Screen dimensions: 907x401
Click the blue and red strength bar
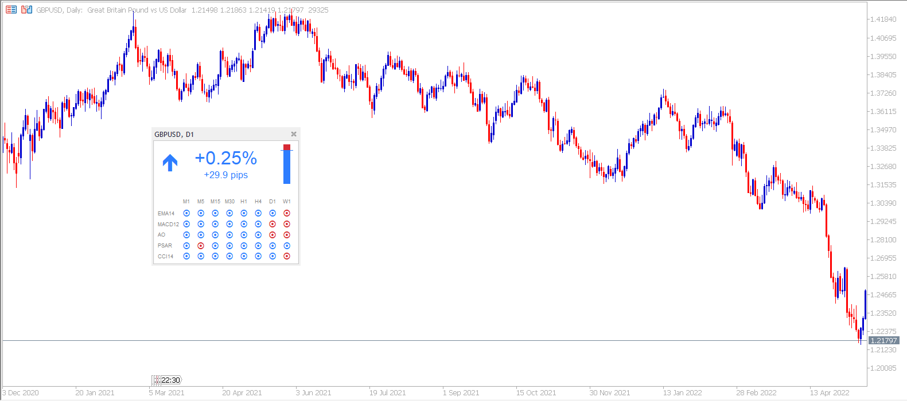[x=287, y=164]
